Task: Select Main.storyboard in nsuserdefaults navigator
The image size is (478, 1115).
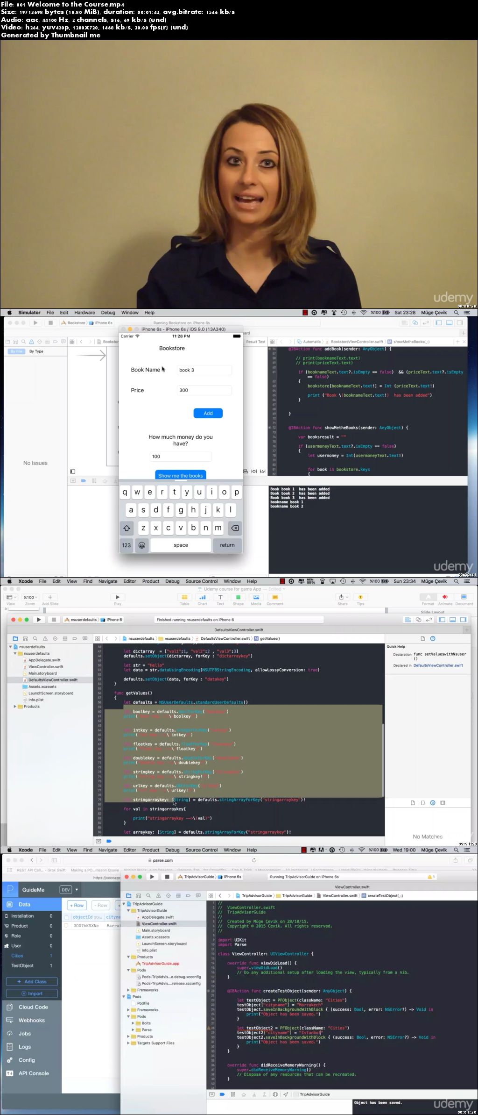Action: tap(42, 673)
